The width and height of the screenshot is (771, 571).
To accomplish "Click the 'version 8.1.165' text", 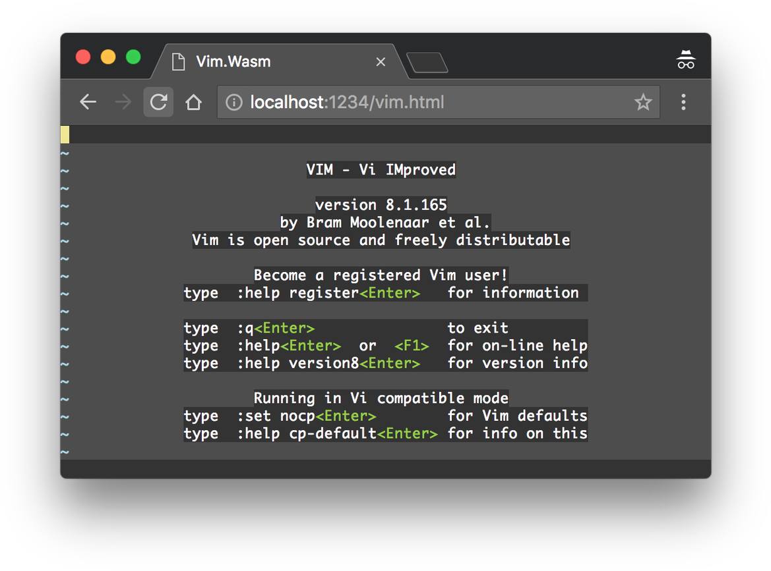I will (381, 205).
